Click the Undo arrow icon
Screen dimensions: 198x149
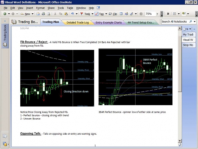pos(72,14)
